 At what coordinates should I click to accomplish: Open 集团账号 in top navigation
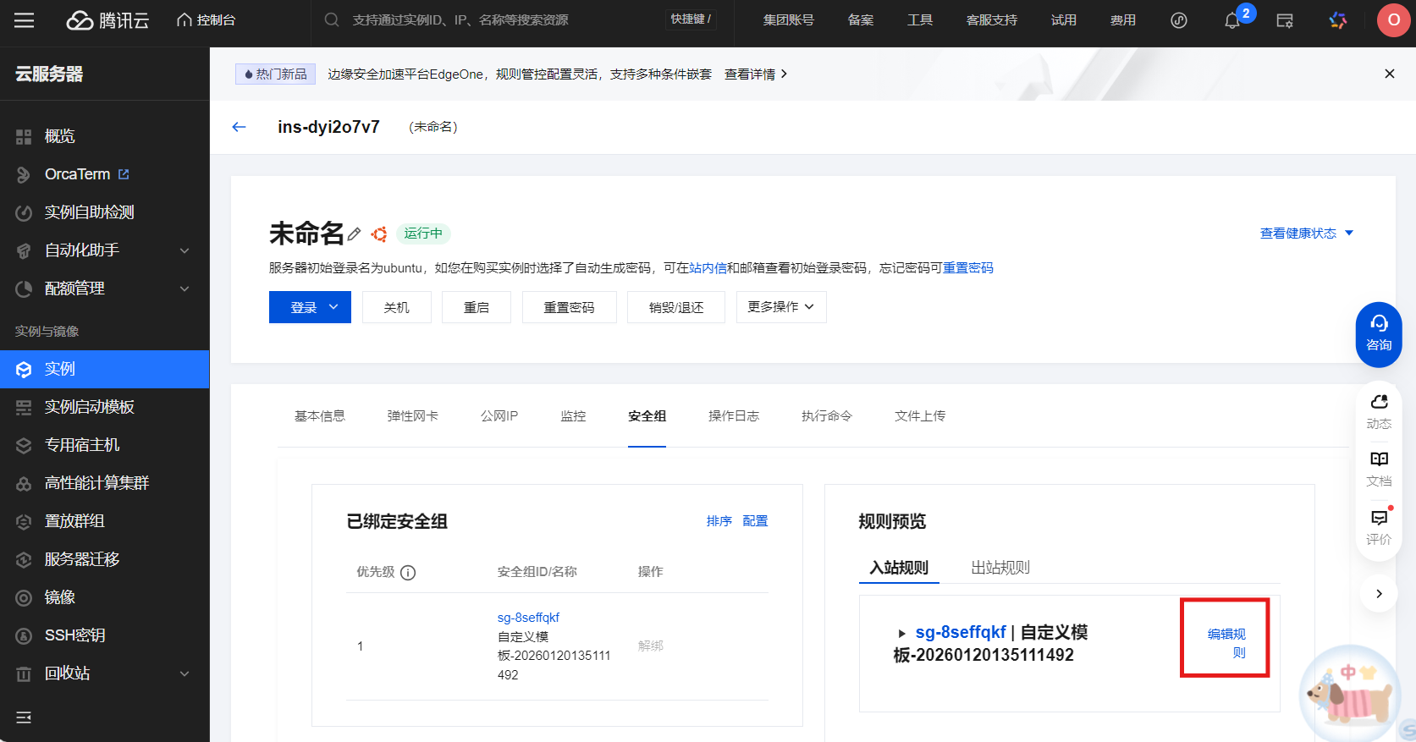[789, 20]
